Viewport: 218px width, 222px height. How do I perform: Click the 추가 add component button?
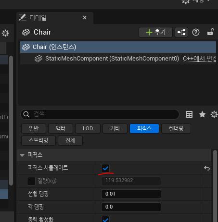click(155, 32)
